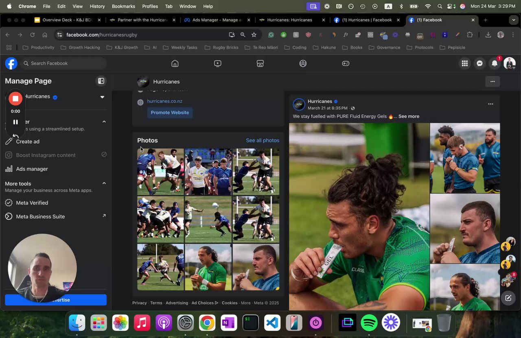Go to Facebook Home icon
The image size is (521, 338).
tap(175, 63)
